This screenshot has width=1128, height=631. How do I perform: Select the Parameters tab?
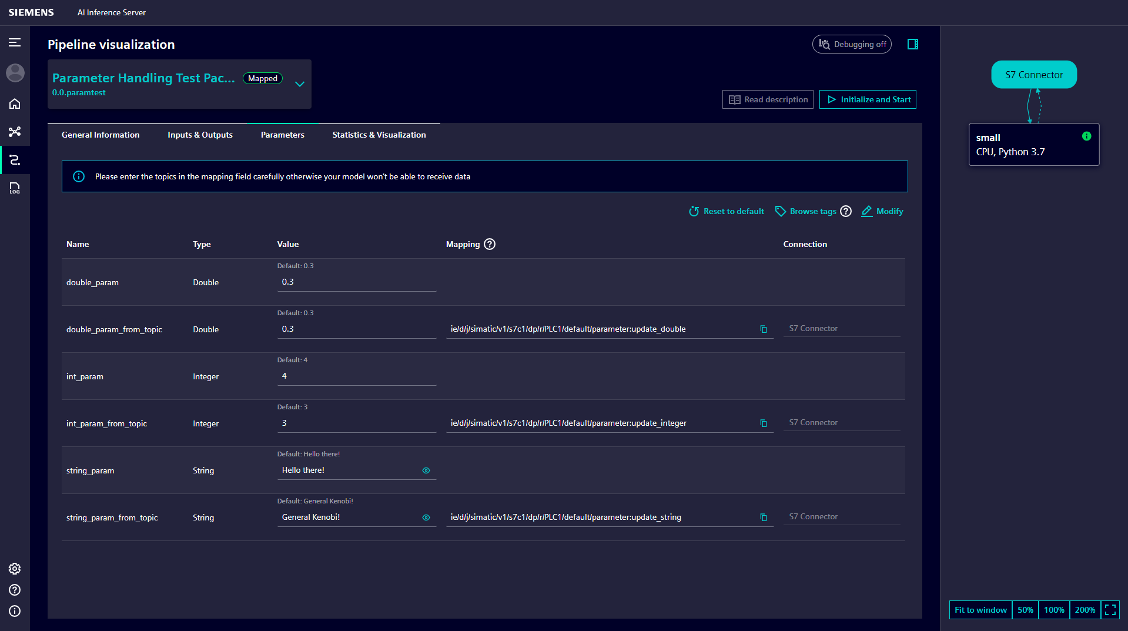(283, 135)
